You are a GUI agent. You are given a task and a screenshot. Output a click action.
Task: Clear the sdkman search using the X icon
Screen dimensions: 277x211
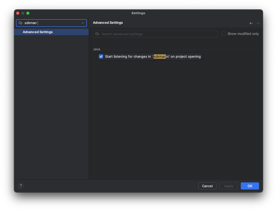tap(83, 23)
